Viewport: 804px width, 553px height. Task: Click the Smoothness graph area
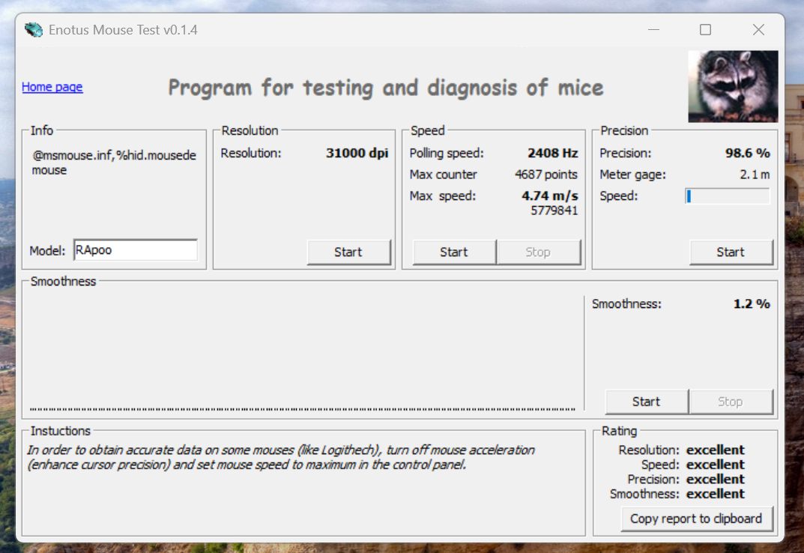click(x=303, y=354)
